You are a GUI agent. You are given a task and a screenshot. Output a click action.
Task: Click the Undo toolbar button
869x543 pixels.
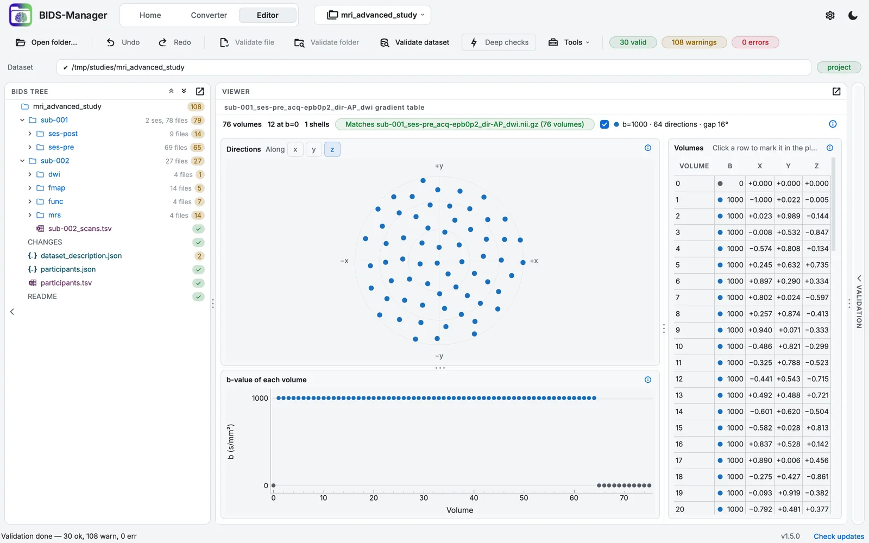click(x=123, y=42)
